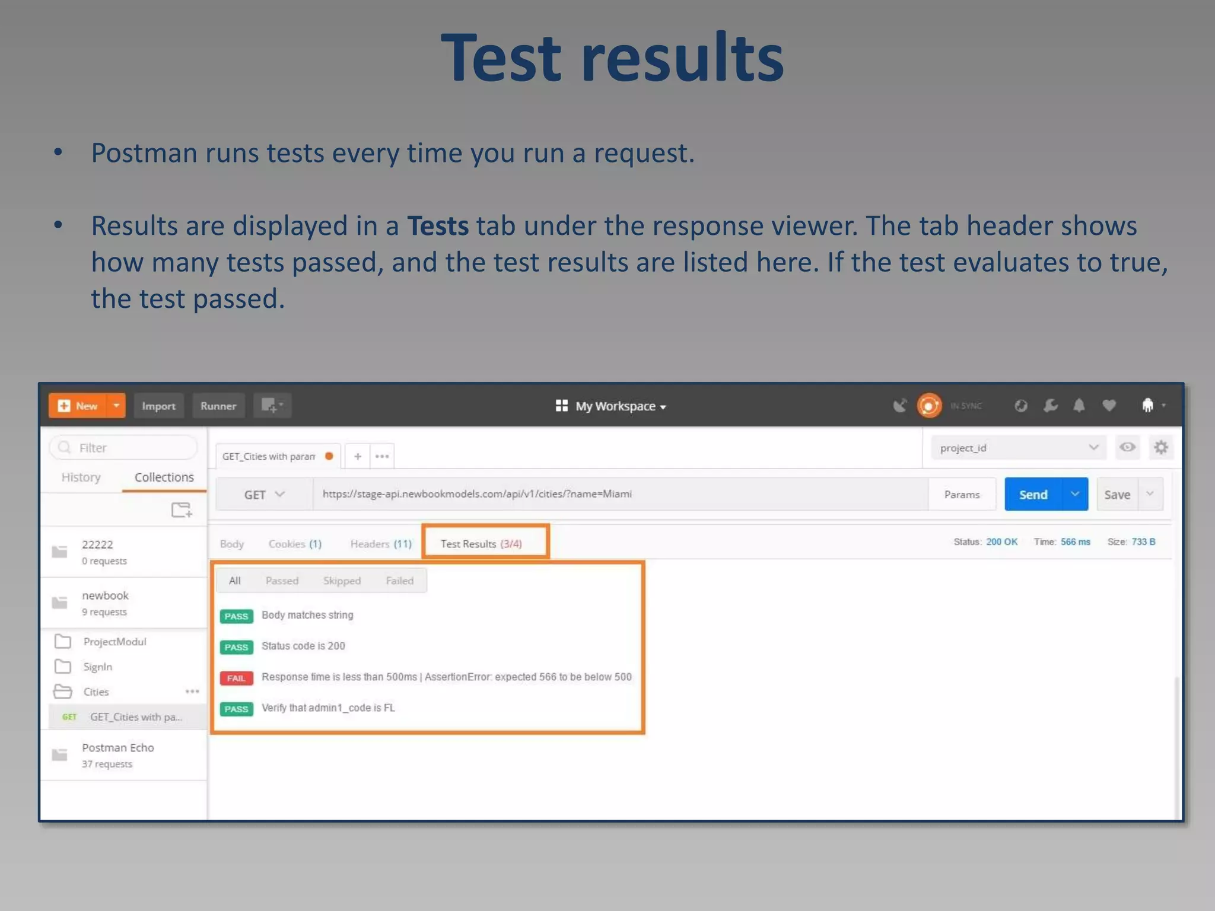
Task: Toggle environment quick look eye icon
Action: [1127, 447]
